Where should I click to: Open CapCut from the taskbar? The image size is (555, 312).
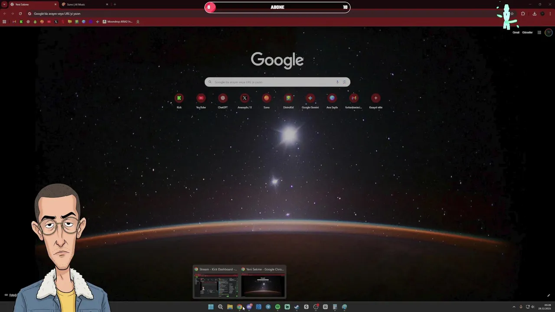point(325,307)
